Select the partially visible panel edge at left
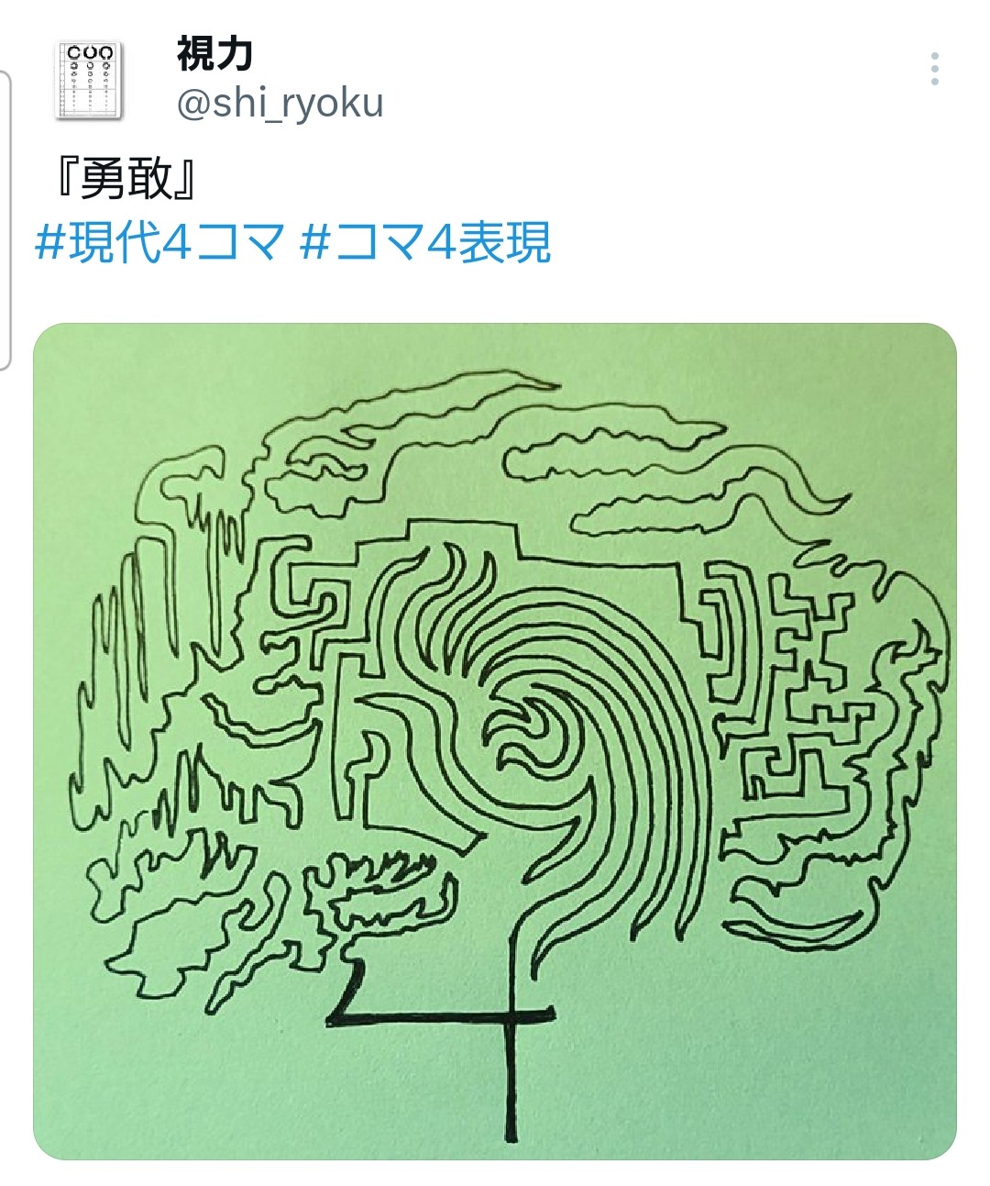 [5, 218]
